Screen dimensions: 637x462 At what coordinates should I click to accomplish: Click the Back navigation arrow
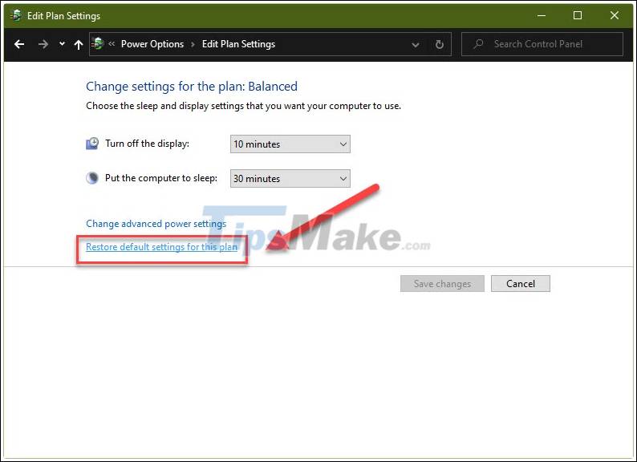pos(19,45)
